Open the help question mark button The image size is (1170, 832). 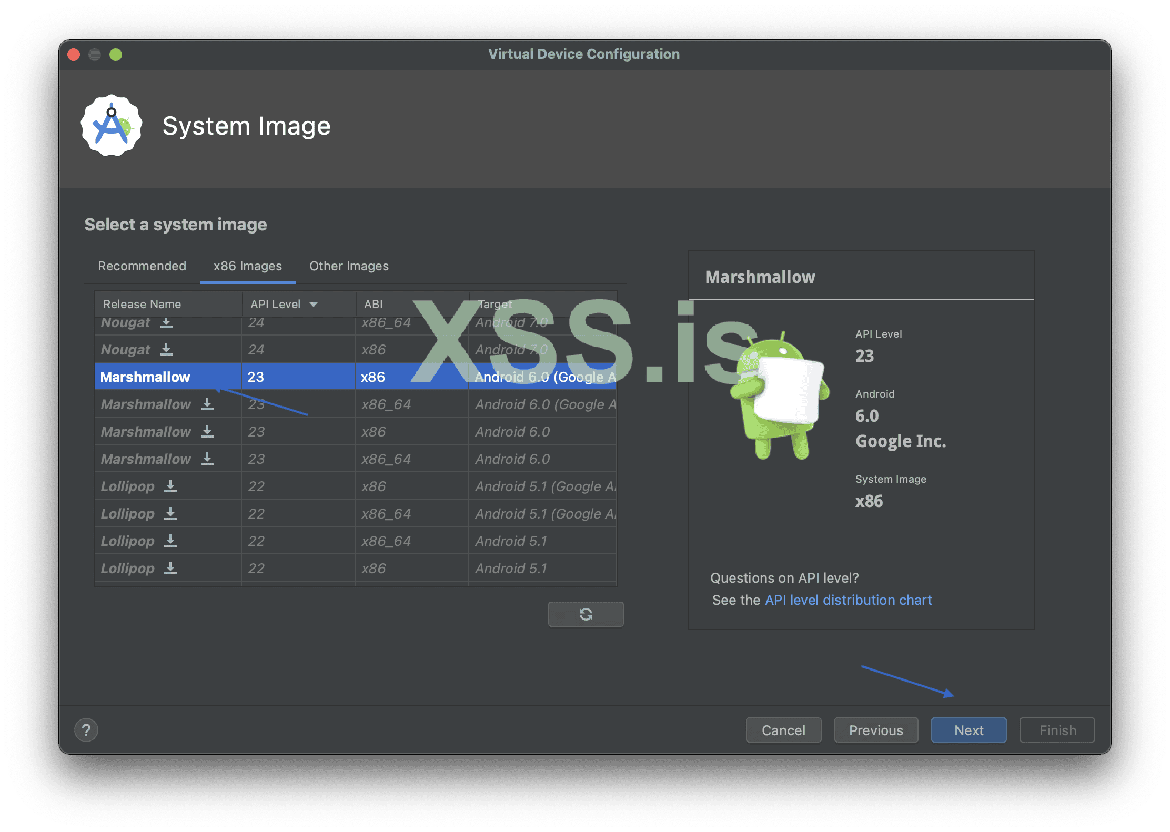[x=86, y=730]
